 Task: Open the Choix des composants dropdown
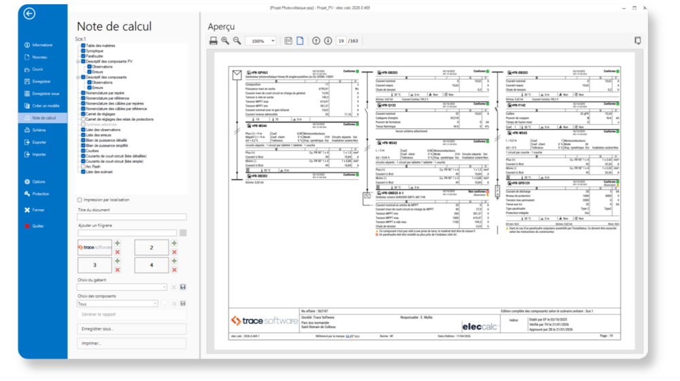click(x=155, y=304)
